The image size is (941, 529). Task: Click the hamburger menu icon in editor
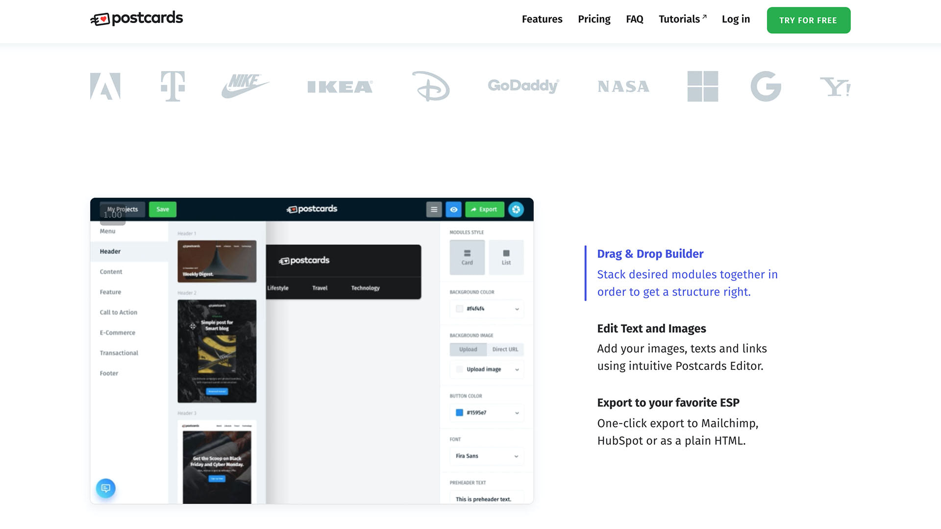tap(434, 209)
